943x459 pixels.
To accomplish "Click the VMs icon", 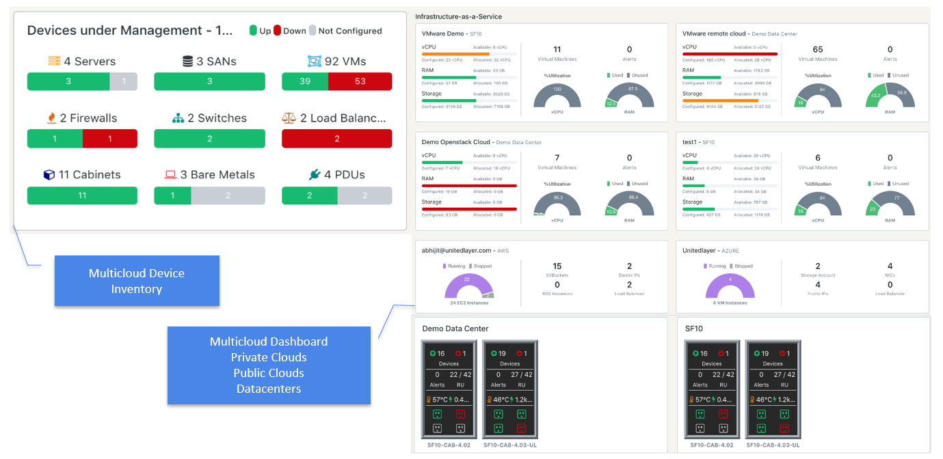I will point(315,61).
